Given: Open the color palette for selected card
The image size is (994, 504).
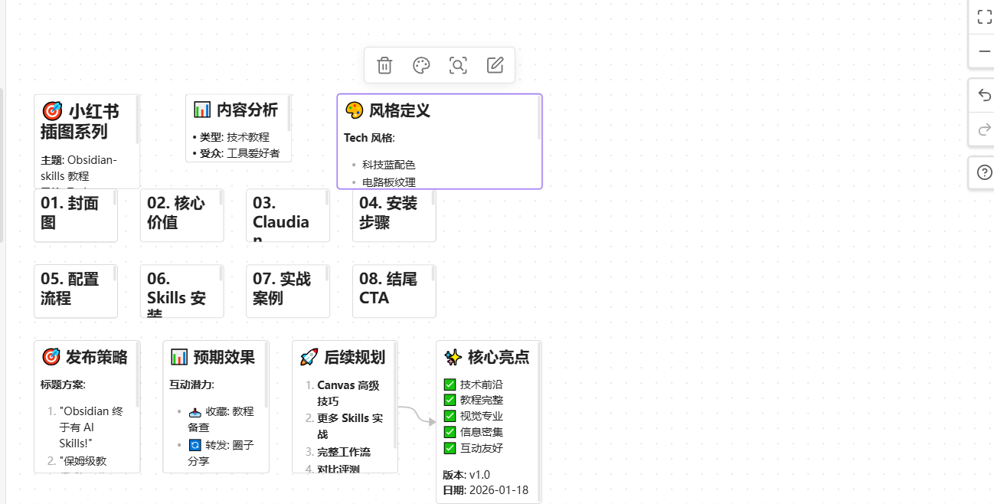Looking at the screenshot, I should click(421, 65).
